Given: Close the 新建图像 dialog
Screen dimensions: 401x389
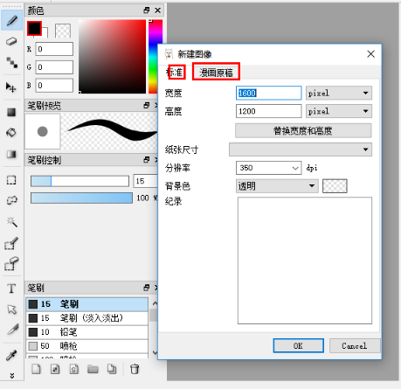Looking at the screenshot, I should tap(370, 54).
